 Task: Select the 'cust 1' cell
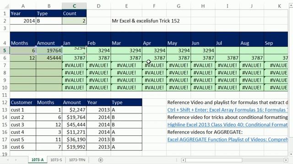click(x=23, y=110)
